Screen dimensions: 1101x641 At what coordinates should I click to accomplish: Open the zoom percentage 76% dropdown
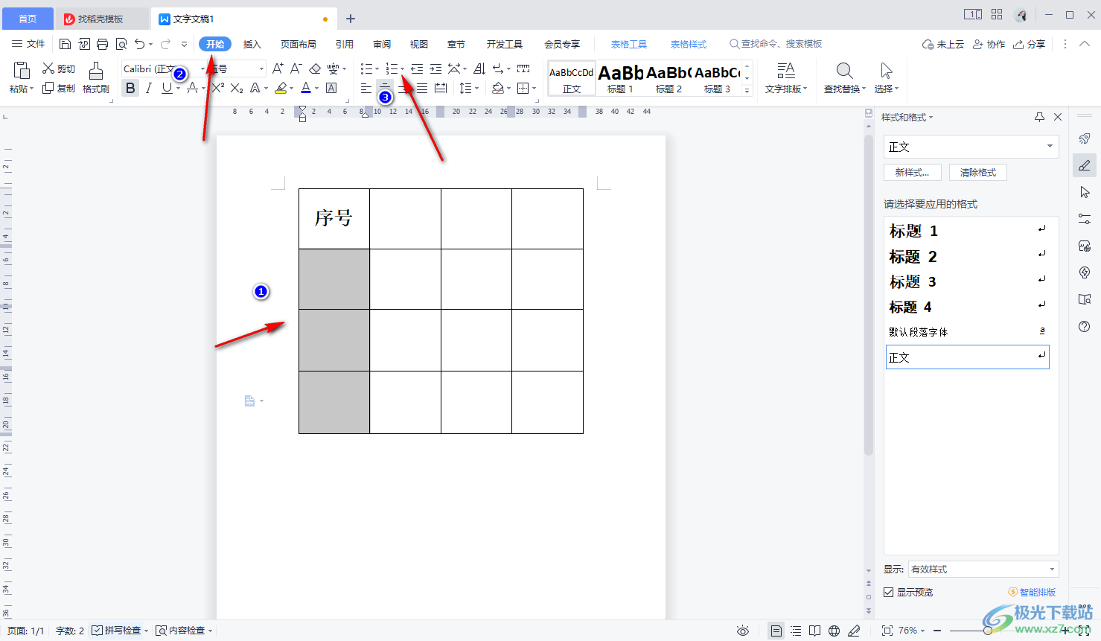911,631
